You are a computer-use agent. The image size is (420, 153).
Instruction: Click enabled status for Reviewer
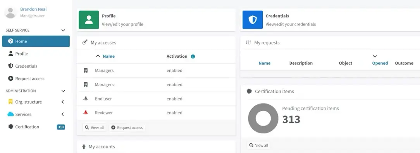click(x=174, y=113)
